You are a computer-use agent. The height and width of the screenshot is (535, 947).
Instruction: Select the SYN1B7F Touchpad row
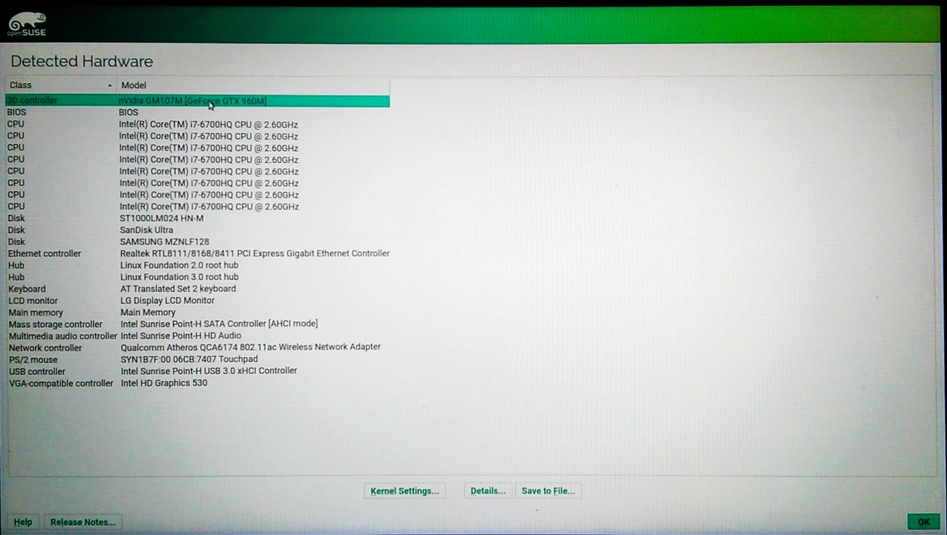tap(197, 359)
